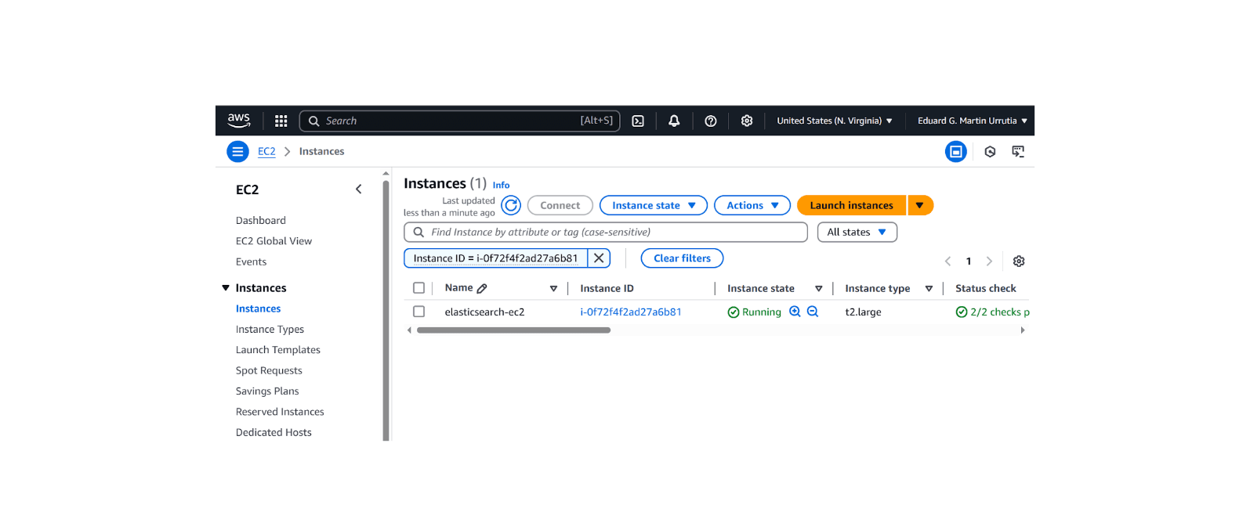Launch CloudShell from the top bar
Screen dimensions: 1250x512
click(x=638, y=121)
